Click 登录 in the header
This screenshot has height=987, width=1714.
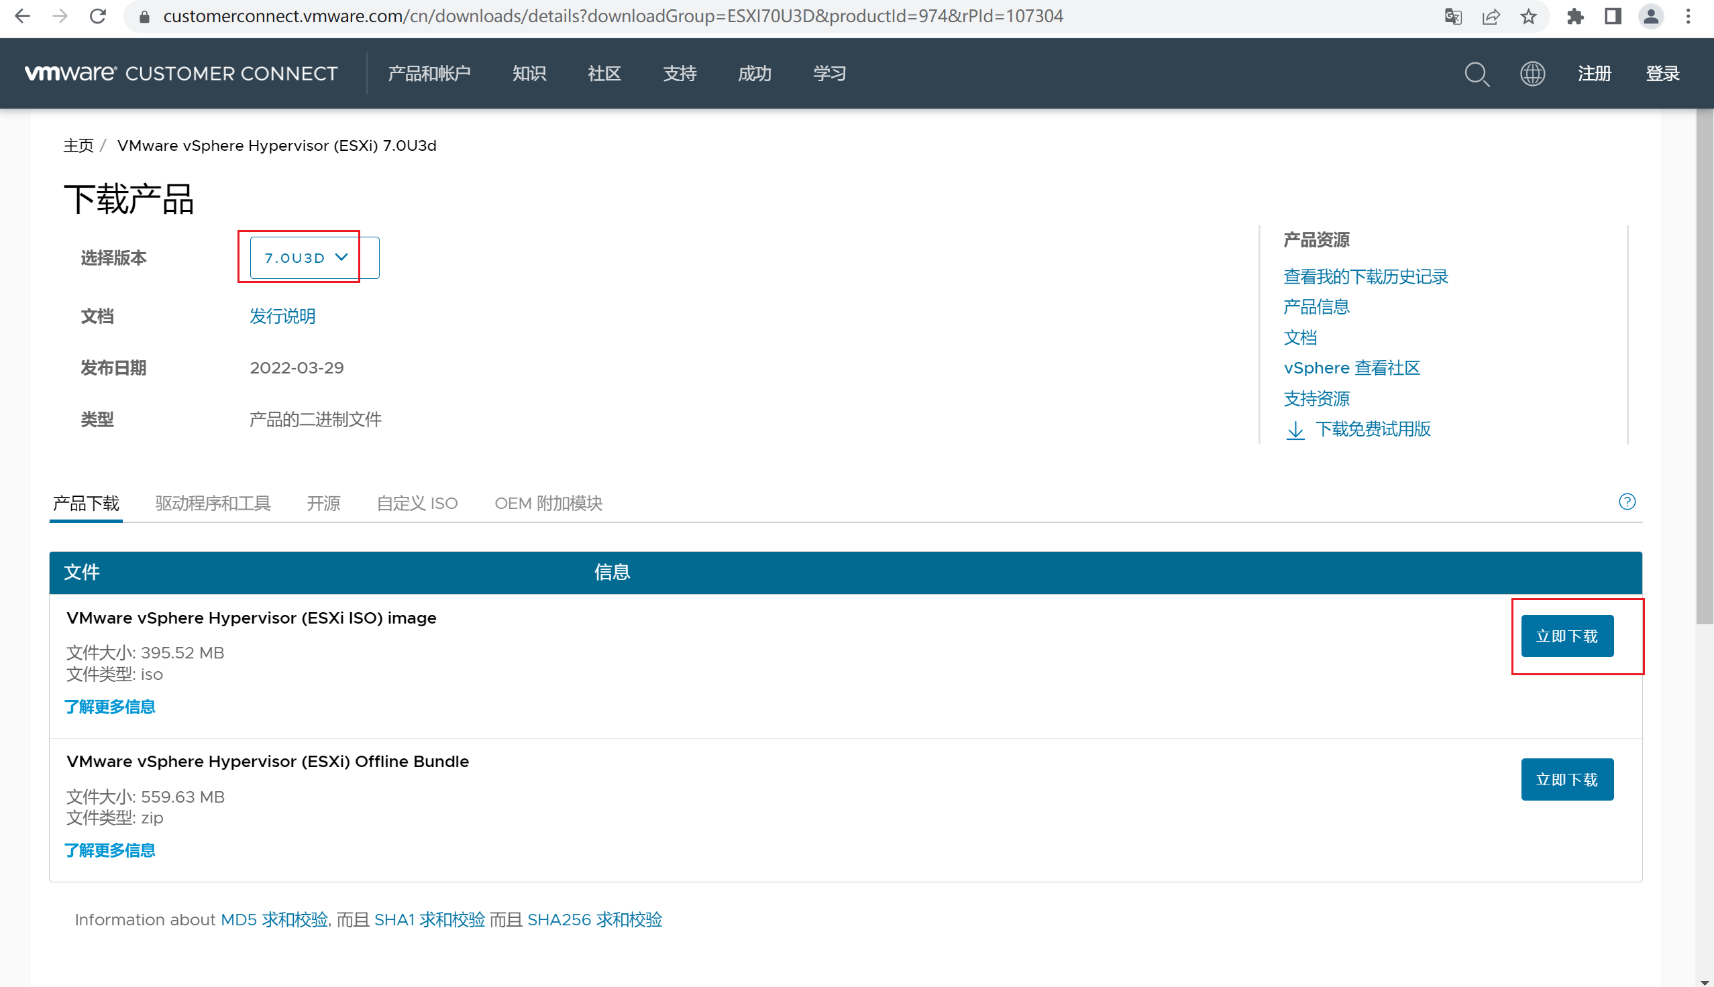coord(1662,73)
